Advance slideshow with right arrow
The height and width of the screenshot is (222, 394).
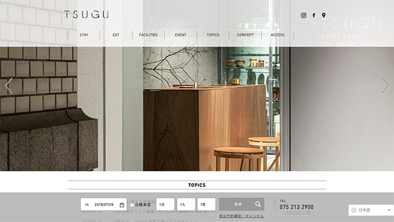[385, 86]
